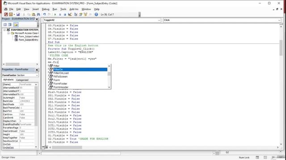Image resolution: width=286 pixels, height=160 pixels.
Task: Open the Add-Ins menu
Action: point(74,9)
